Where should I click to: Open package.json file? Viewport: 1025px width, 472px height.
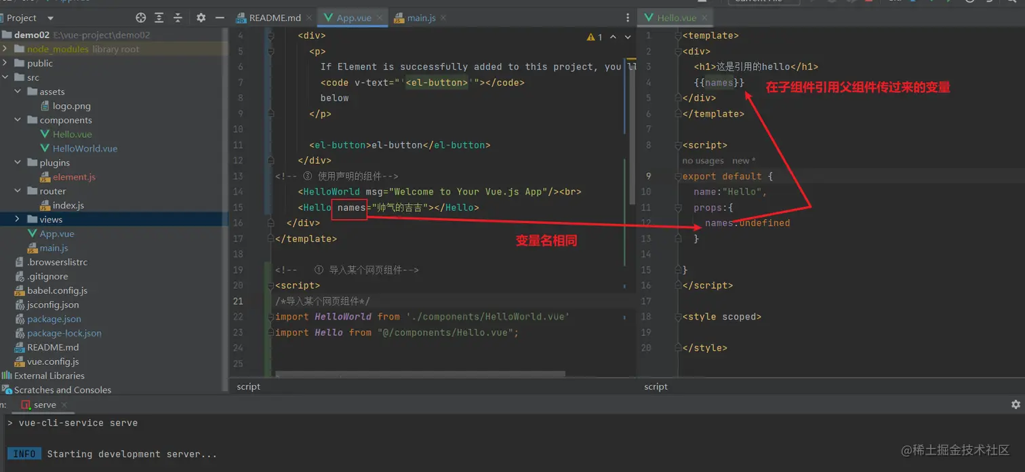pyautogui.click(x=54, y=319)
